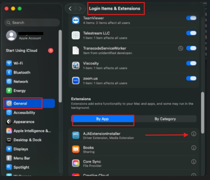This screenshot has height=180, width=210.
Task: Turn off the Viscosity toggle
Action: click(191, 63)
